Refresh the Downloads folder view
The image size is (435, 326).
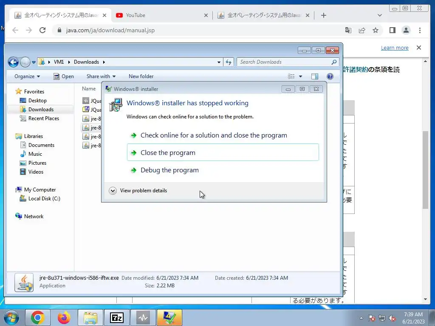(x=229, y=62)
